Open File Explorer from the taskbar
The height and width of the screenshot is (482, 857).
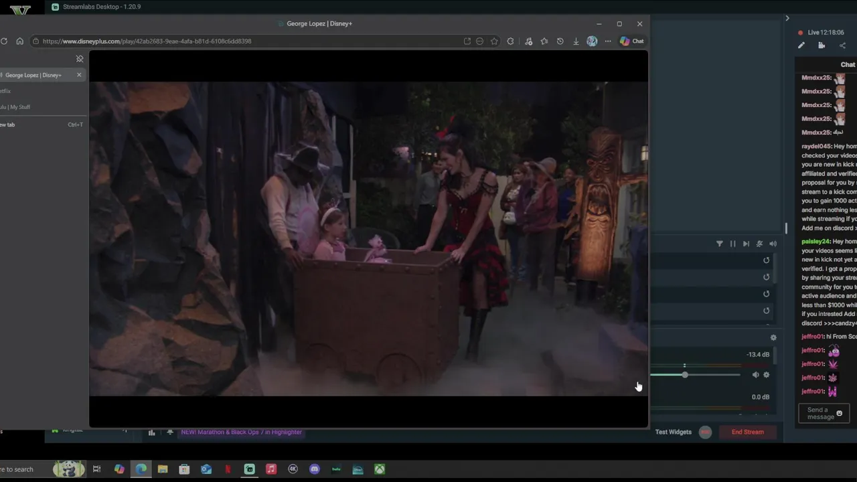tap(163, 469)
